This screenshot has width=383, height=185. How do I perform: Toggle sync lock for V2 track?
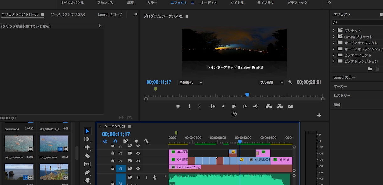pyautogui.click(x=130, y=161)
